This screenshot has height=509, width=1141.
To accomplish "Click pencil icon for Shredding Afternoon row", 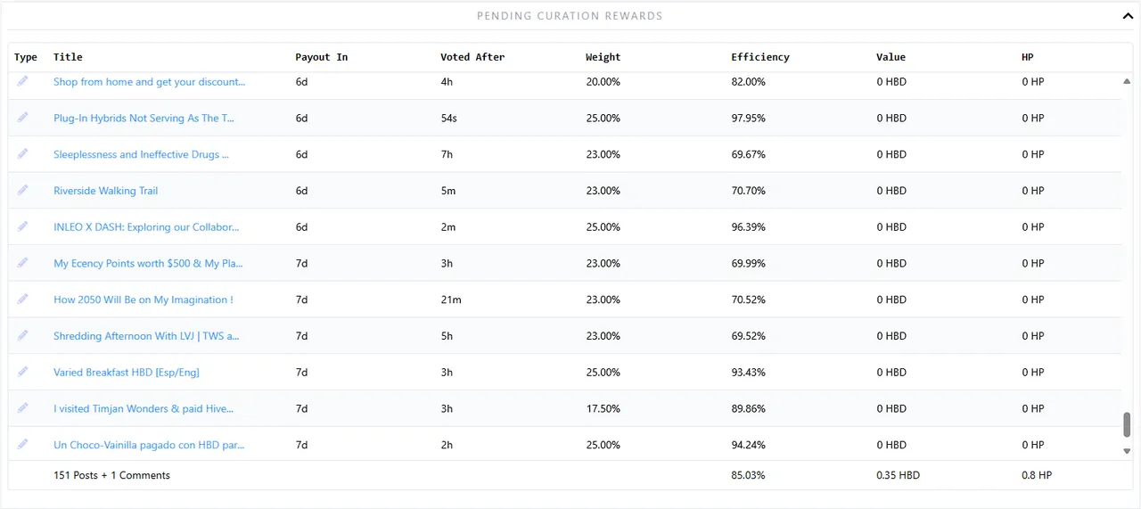I will coord(22,335).
